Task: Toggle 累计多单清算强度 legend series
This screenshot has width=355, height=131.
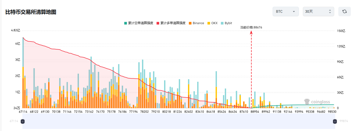Action: click(171, 23)
